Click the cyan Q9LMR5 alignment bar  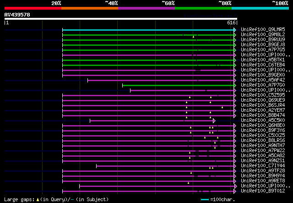(x=148, y=30)
